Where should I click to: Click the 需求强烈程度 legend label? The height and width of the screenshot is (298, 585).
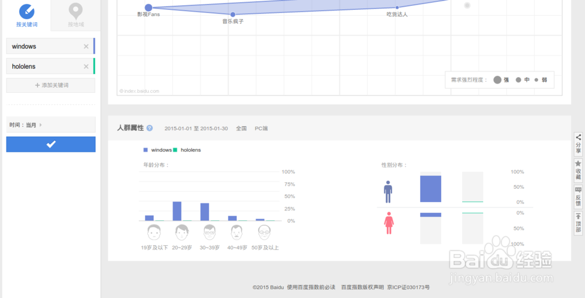469,79
